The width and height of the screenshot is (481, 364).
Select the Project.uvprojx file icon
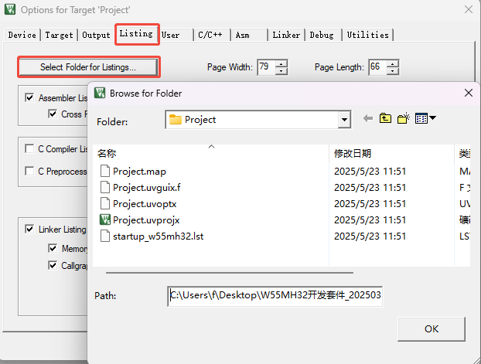(105, 219)
